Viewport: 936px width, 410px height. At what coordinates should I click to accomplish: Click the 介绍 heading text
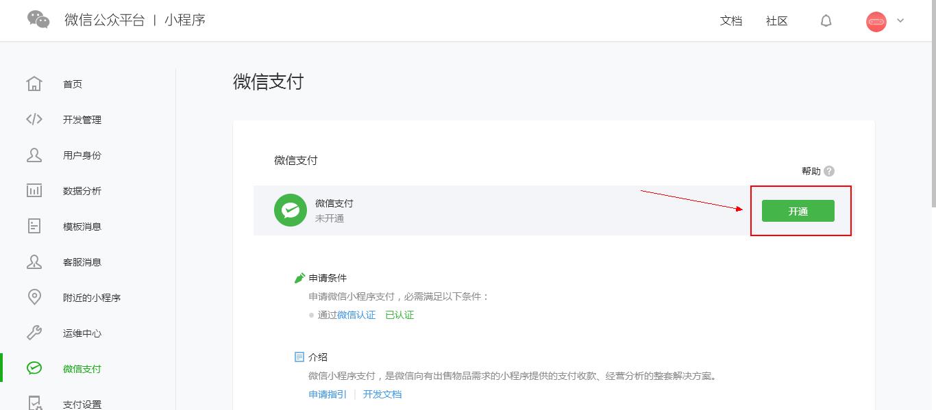(318, 357)
